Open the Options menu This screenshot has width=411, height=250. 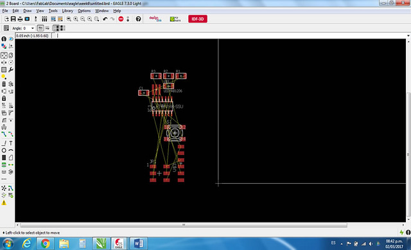84,11
